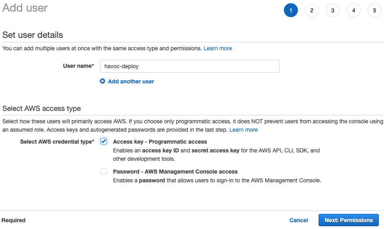Open Learn more link under Set user details

[x=218, y=48]
